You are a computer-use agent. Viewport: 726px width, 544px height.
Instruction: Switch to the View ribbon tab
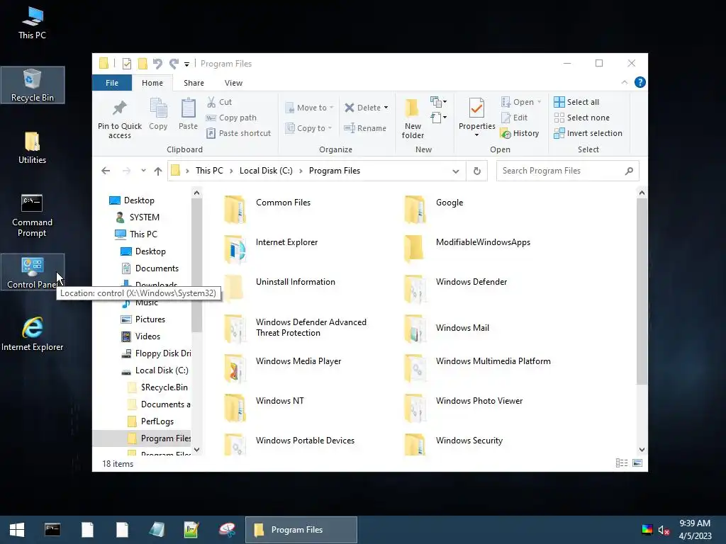click(x=233, y=83)
